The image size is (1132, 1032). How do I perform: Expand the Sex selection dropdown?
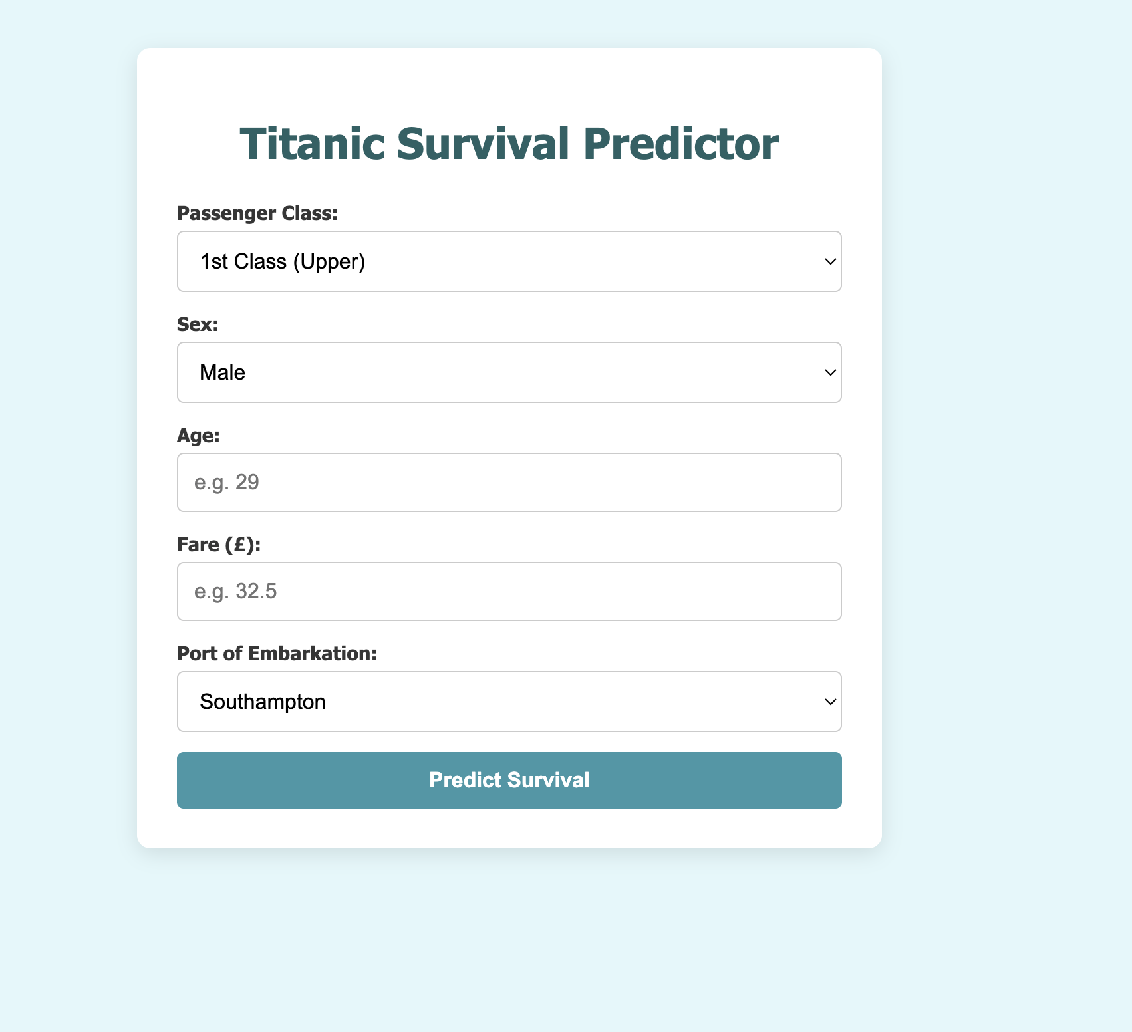(509, 372)
